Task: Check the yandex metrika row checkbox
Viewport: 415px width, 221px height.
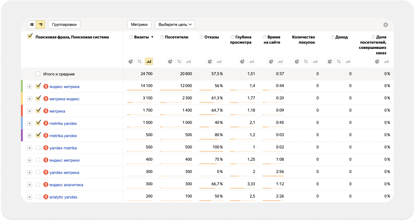Action: [38, 148]
